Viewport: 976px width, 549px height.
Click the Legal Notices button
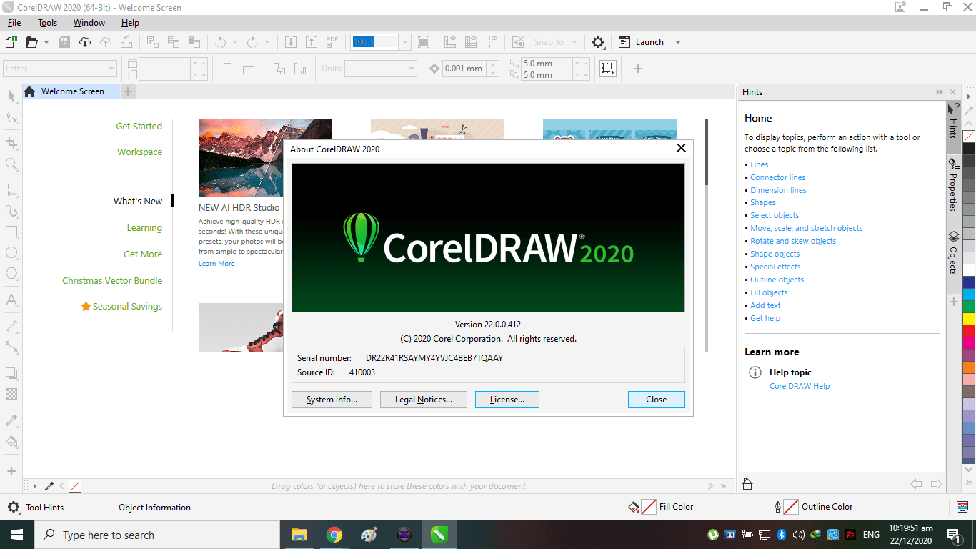click(424, 400)
